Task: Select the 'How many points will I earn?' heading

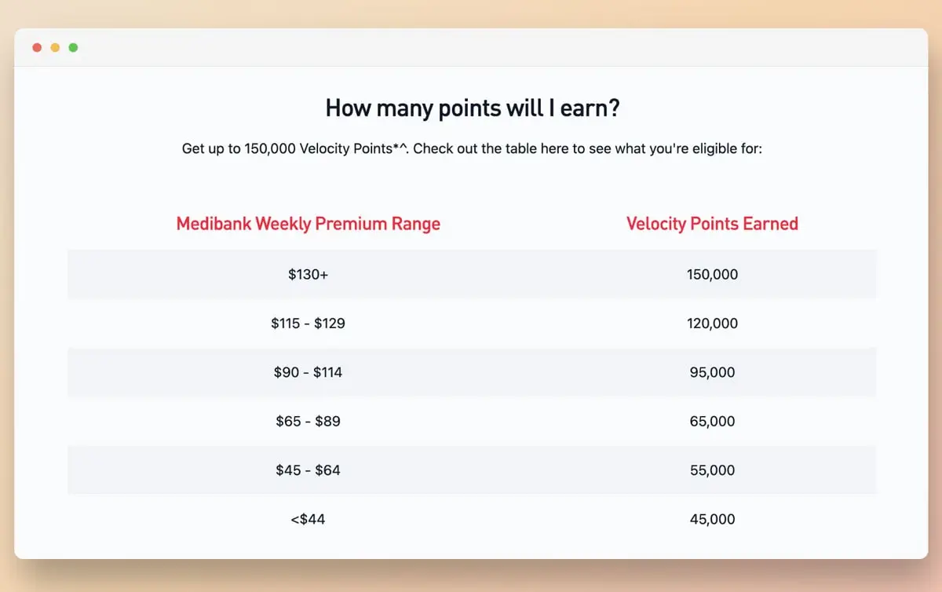Action: pos(473,108)
